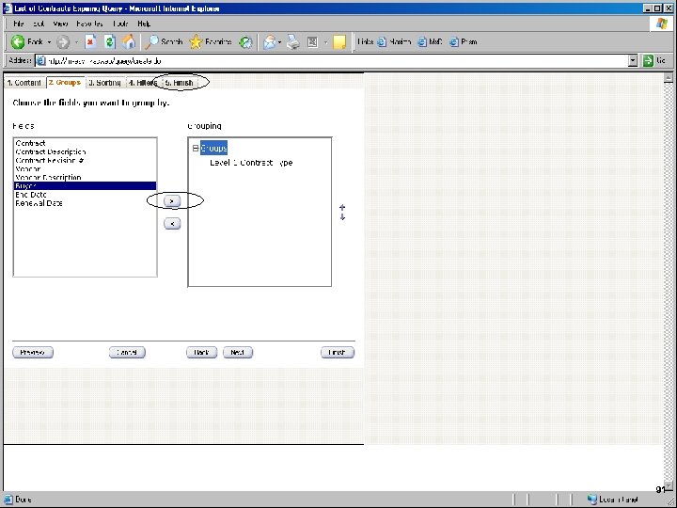Open the second Links bar shortcut
The width and height of the screenshot is (677, 508).
click(x=430, y=42)
